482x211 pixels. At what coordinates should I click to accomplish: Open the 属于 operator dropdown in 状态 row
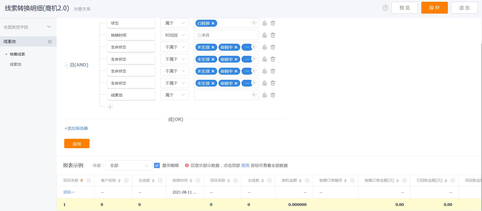[x=174, y=23]
